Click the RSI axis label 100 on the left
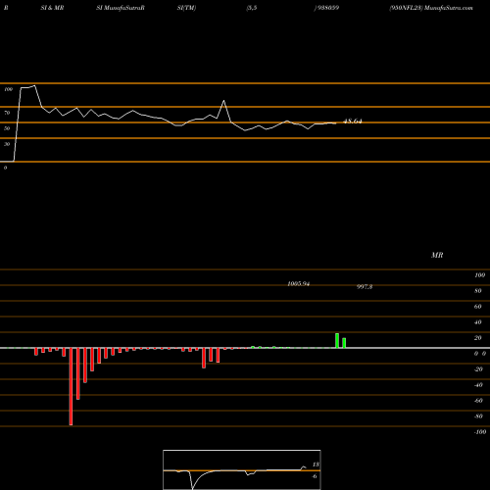The image size is (490, 490). [x=8, y=89]
